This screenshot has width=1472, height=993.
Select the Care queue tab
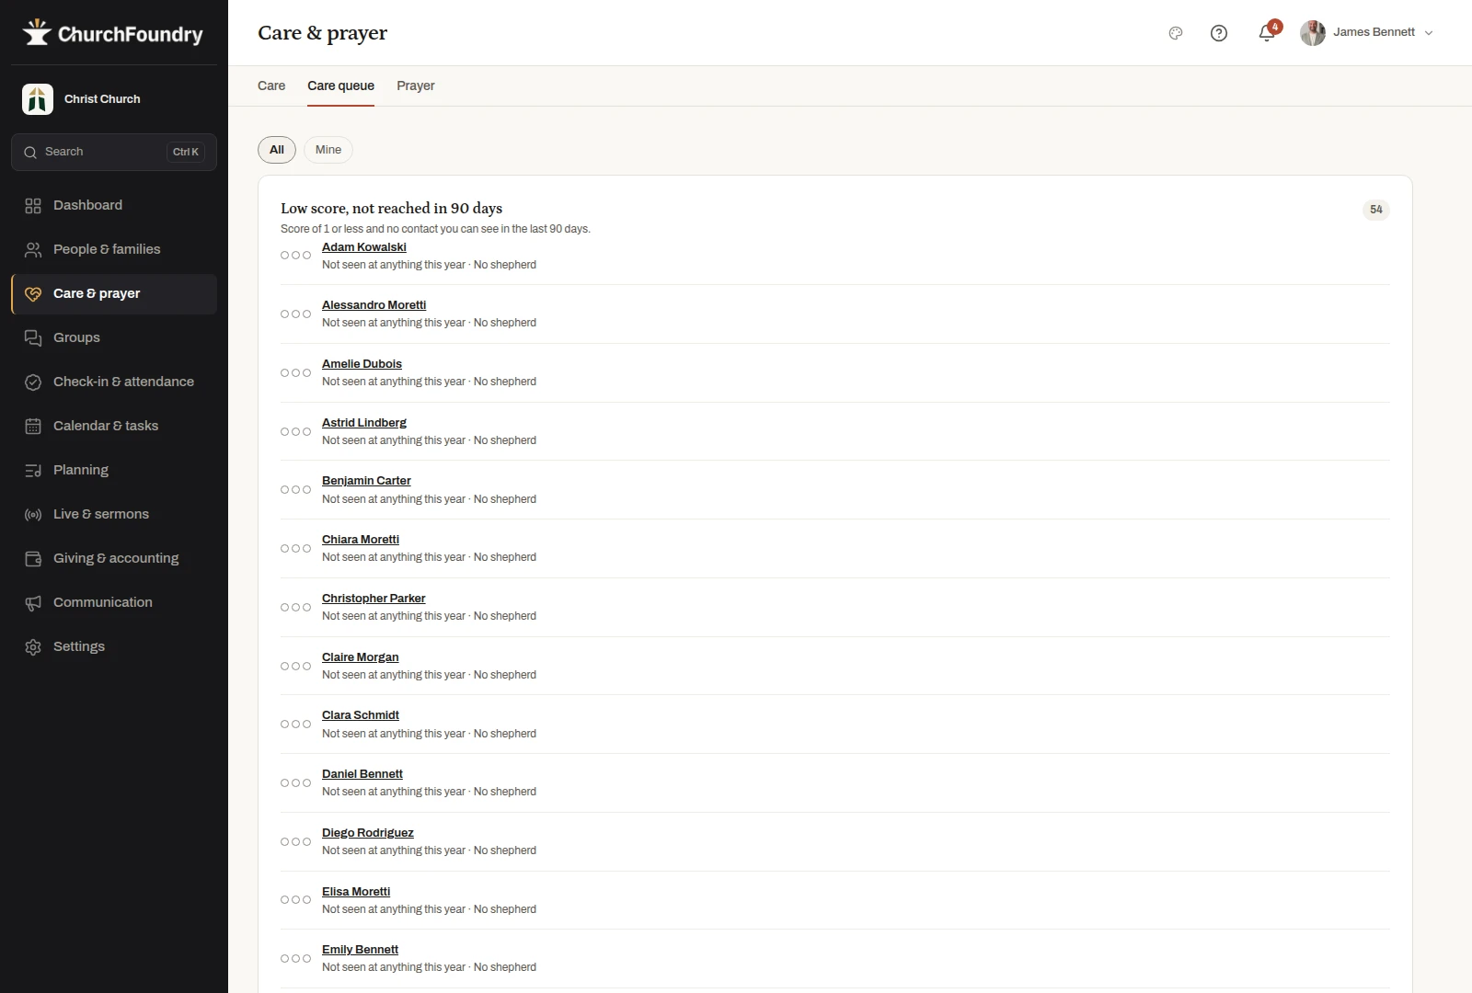(x=340, y=86)
